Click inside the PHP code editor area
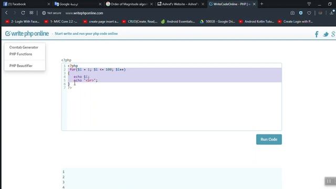The height and width of the screenshot is (189, 336). (172, 97)
